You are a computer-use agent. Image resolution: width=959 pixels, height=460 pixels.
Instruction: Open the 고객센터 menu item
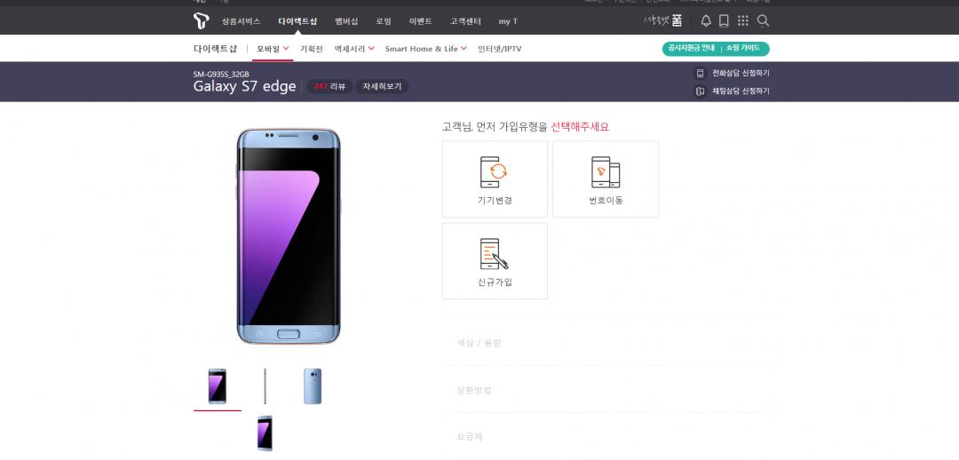pyautogui.click(x=464, y=20)
